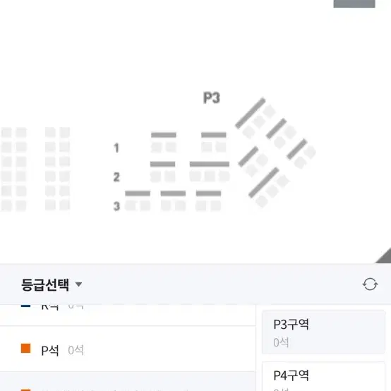
Task: Select the rightmost seat in P3 row 2
Action: (224, 176)
